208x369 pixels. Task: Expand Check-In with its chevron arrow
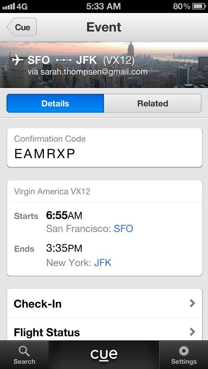point(192,303)
